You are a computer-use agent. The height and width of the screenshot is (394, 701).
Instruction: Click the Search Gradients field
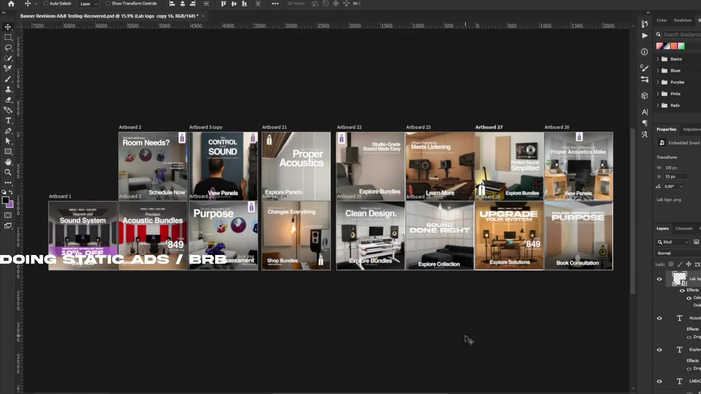pyautogui.click(x=681, y=34)
